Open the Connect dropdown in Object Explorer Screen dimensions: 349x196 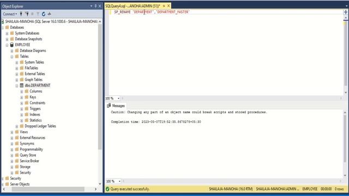point(10,14)
